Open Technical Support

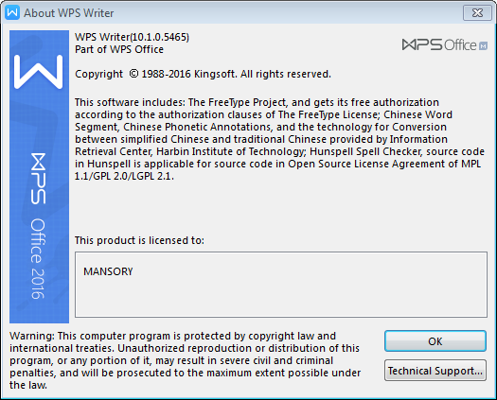(435, 371)
